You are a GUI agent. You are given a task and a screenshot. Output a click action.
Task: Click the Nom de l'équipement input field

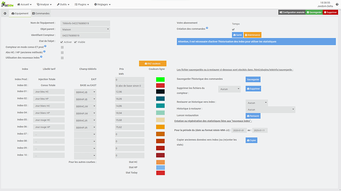click(x=85, y=23)
